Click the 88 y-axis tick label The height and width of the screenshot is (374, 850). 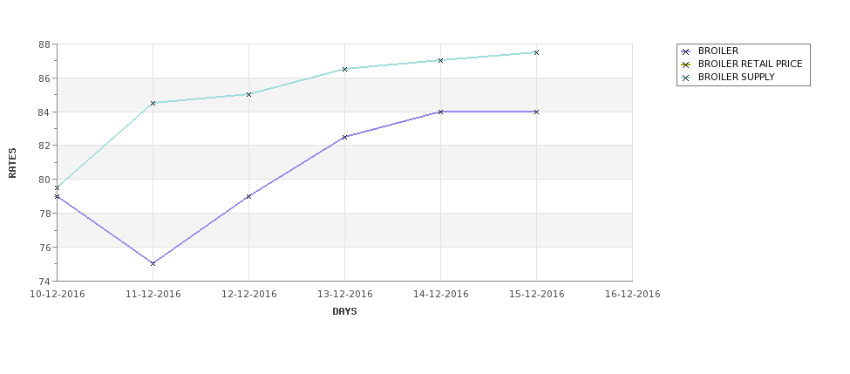[x=45, y=44]
